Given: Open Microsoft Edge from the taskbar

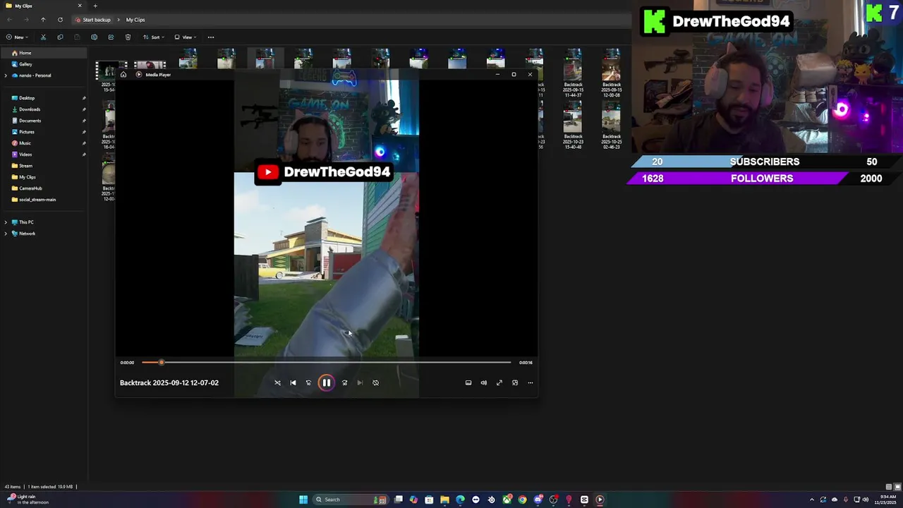Looking at the screenshot, I should click(x=460, y=500).
